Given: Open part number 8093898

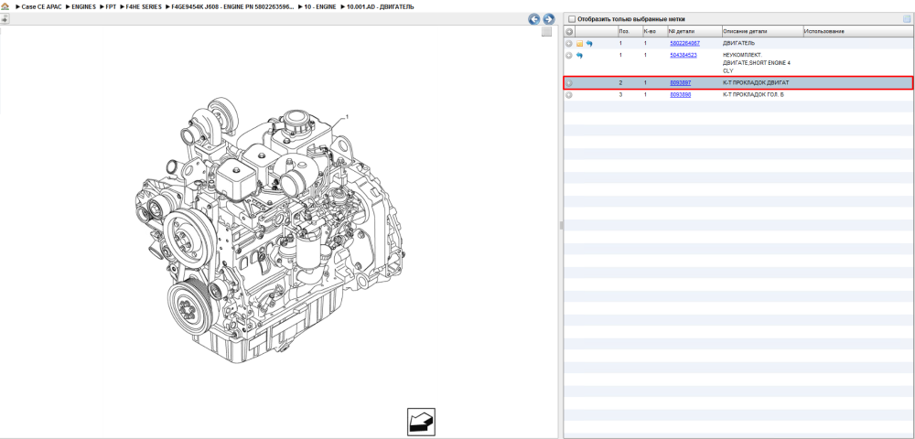Looking at the screenshot, I should (x=681, y=94).
